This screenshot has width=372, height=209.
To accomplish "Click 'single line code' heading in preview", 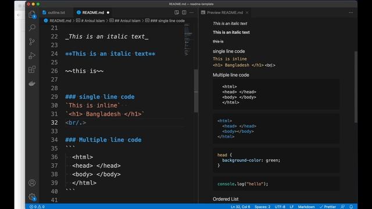I will (228, 51).
